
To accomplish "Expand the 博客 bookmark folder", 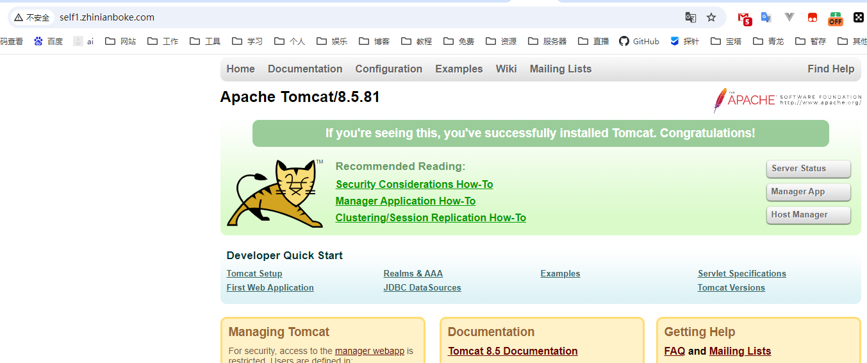I will [374, 41].
